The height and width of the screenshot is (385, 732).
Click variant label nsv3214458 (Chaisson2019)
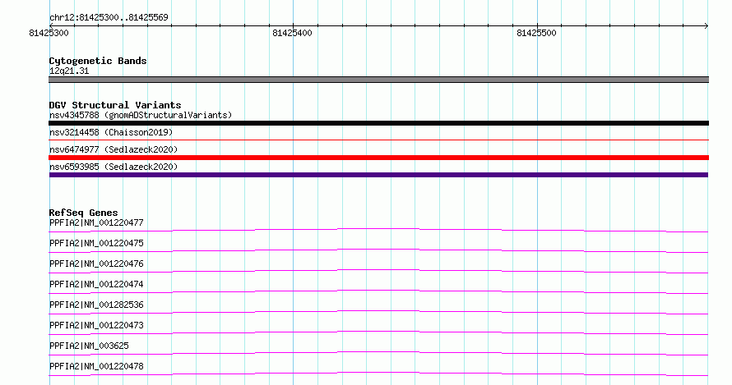[111, 132]
